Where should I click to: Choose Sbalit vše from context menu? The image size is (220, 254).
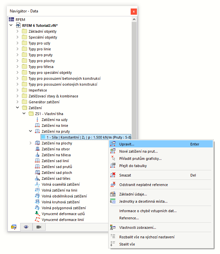[x=161, y=244]
